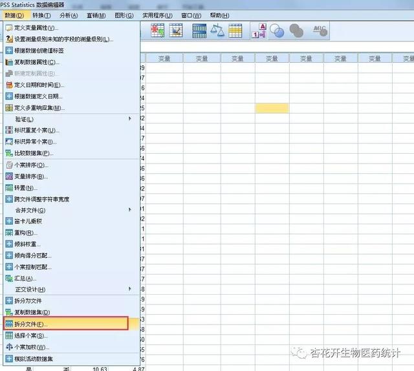Choose 转置(N)... menu entry
The width and height of the screenshot is (414, 371).
pyautogui.click(x=71, y=188)
